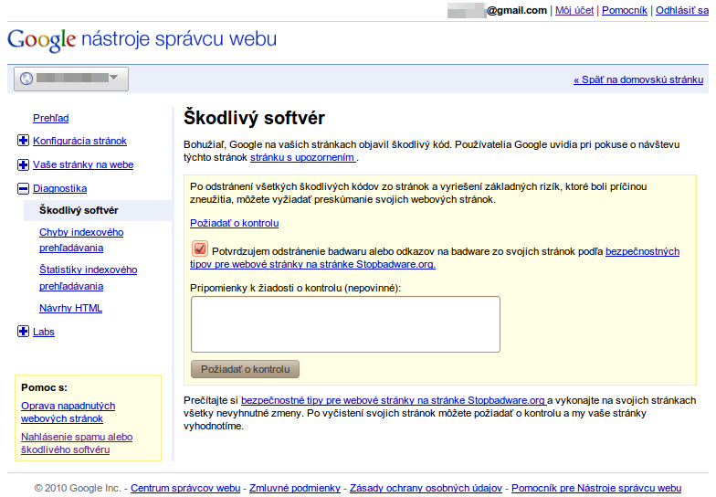Click the nástroje správcu webu title
This screenshot has width=716, height=497.
point(179,38)
